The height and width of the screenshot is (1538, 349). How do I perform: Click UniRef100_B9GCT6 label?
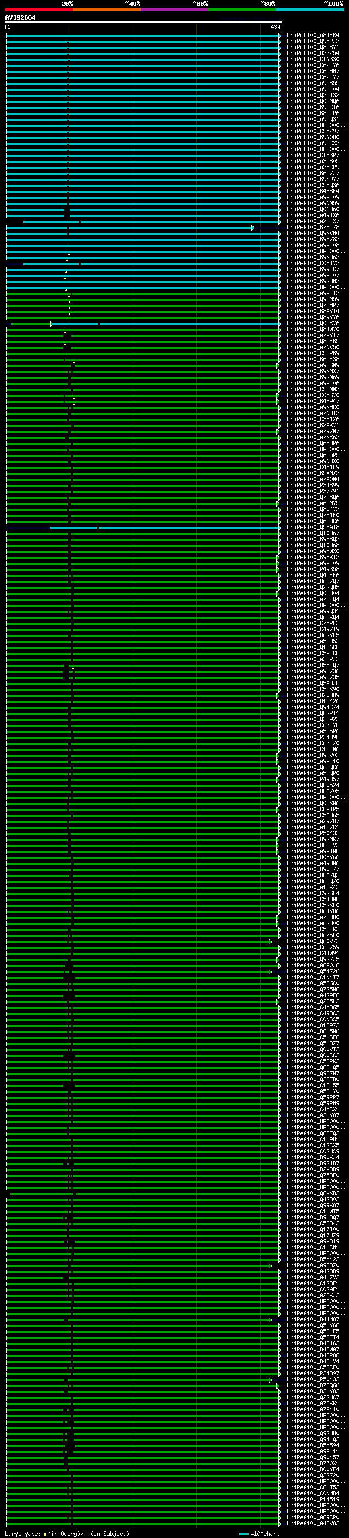(x=313, y=107)
